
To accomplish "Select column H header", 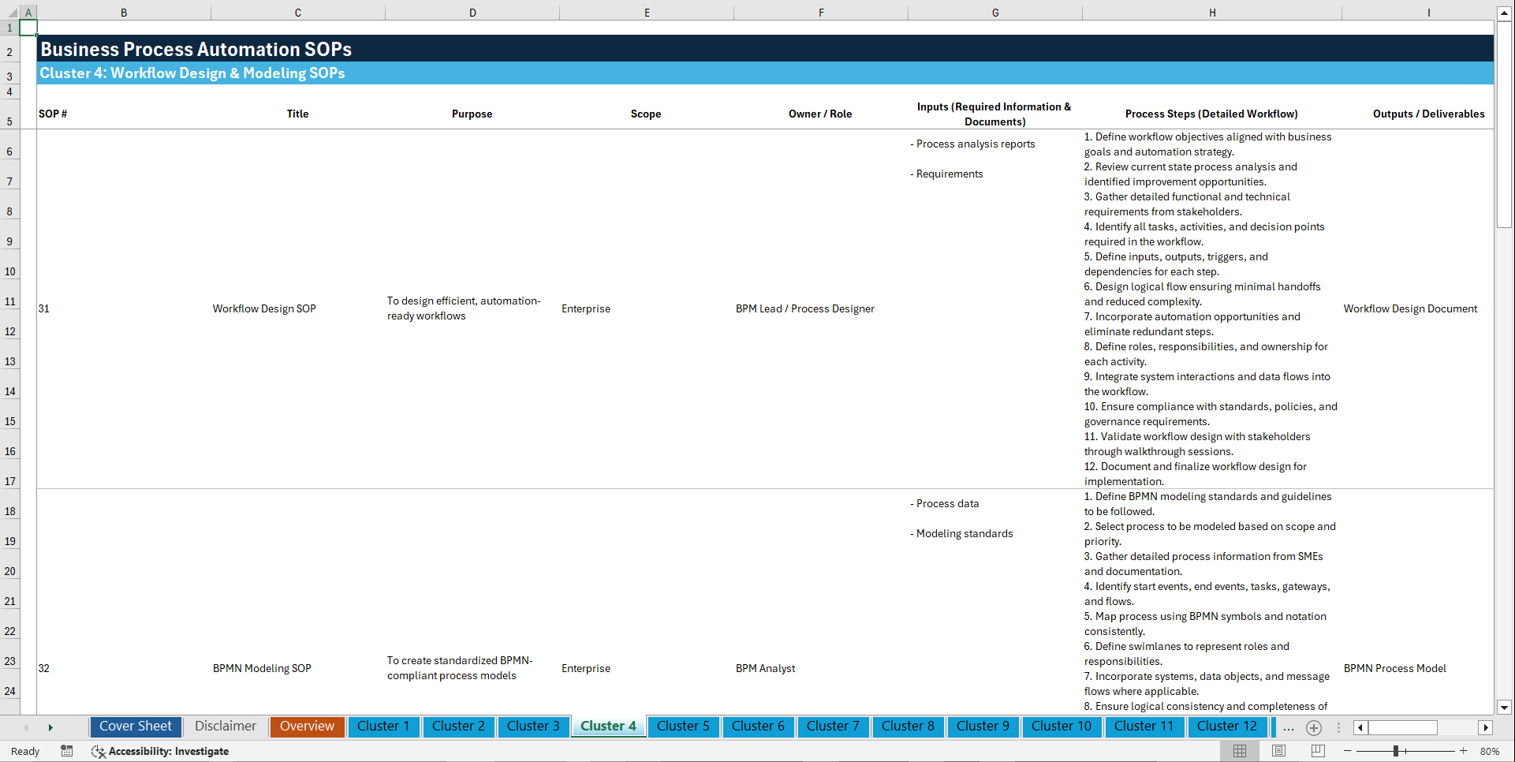I will coord(1212,13).
